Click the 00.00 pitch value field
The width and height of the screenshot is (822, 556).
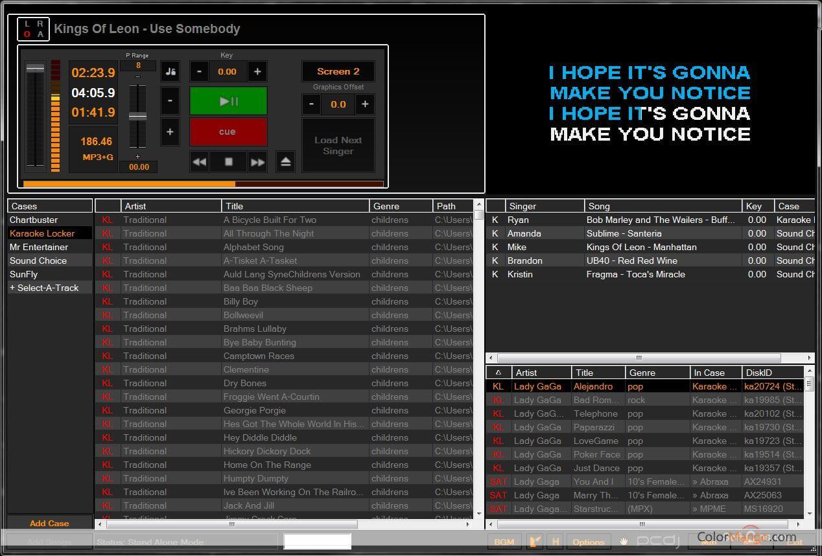click(139, 167)
